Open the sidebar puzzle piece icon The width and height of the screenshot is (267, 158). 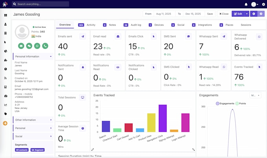5,60
